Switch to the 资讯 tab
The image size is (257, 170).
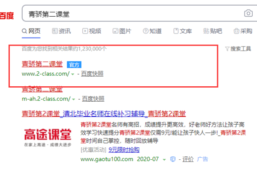click(x=61, y=31)
